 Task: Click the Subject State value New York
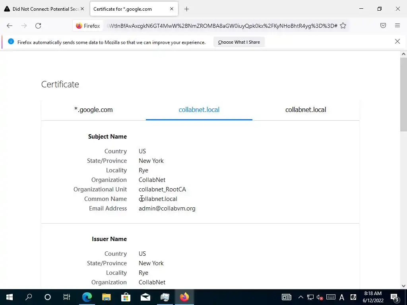151,161
